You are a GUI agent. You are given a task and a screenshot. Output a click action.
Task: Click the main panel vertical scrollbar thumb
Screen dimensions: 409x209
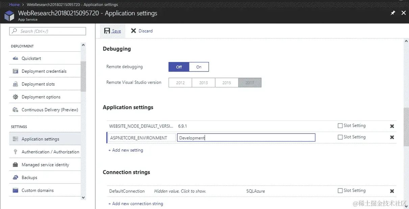(x=406, y=126)
